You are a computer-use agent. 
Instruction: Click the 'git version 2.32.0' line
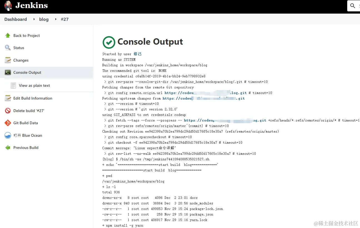[x=141, y=109]
